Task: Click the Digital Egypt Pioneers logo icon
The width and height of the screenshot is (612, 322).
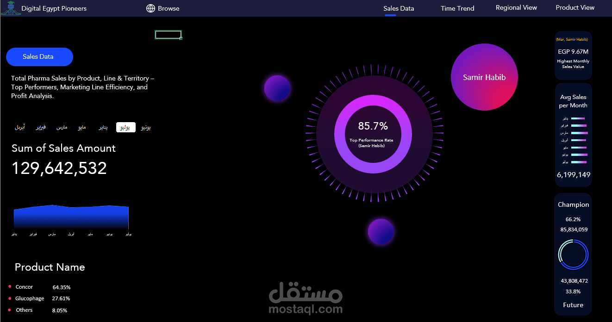Action: 11,8
